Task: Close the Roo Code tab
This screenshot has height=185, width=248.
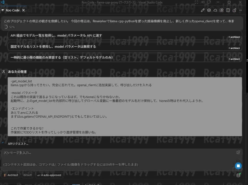Action: [24, 10]
